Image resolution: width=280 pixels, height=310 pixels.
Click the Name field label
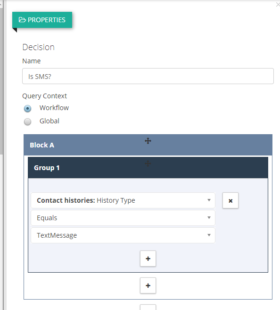32,61
